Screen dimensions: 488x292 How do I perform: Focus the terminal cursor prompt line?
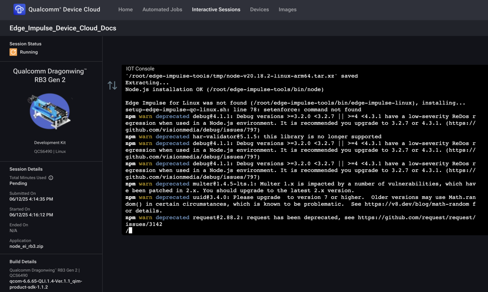[130, 231]
